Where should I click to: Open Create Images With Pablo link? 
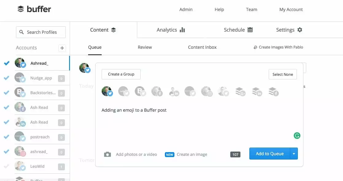coord(278,47)
